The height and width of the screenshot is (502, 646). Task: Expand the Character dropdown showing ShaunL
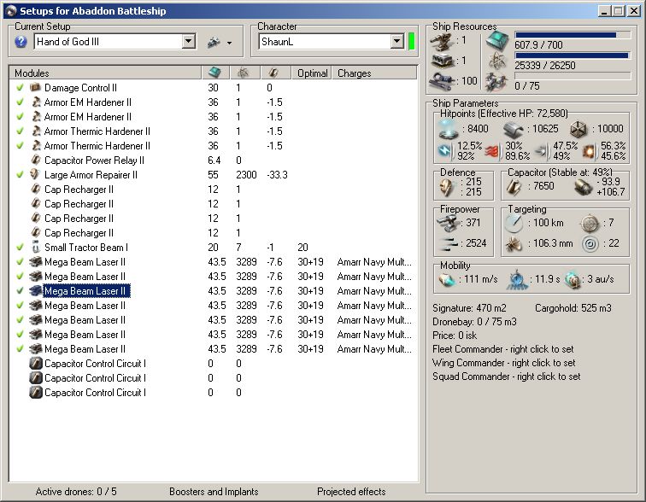point(397,42)
